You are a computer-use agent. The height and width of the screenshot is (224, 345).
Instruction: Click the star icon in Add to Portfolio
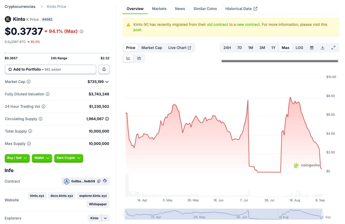(x=10, y=69)
